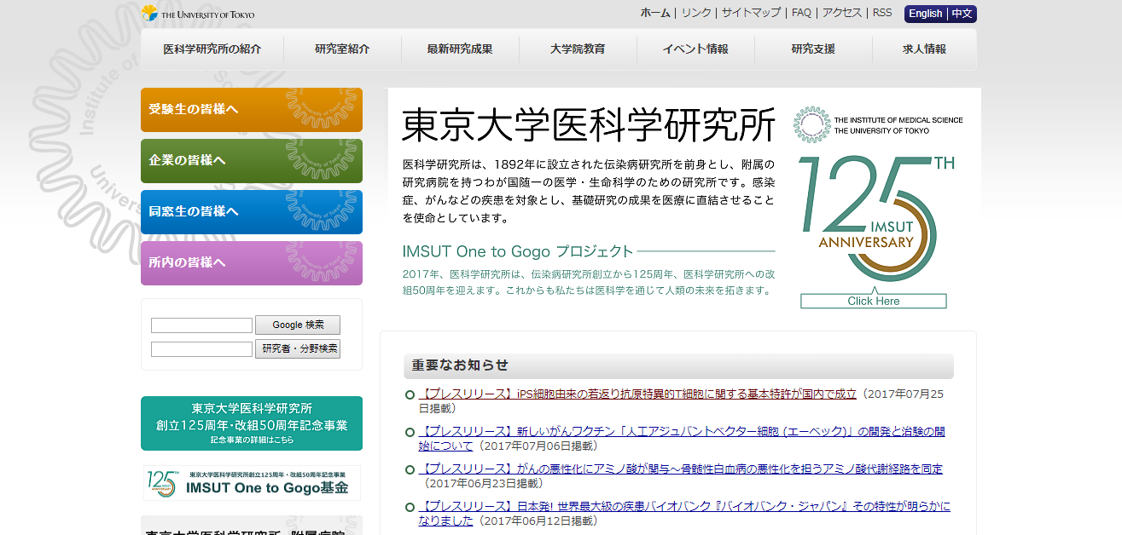Open the IMSUT One to Gogo基金 banner

252,483
